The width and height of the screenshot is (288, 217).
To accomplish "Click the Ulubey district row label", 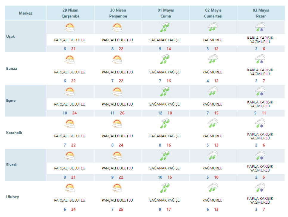I will pos(13,197).
